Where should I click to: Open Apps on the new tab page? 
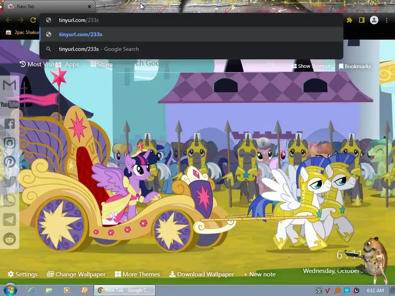click(67, 64)
